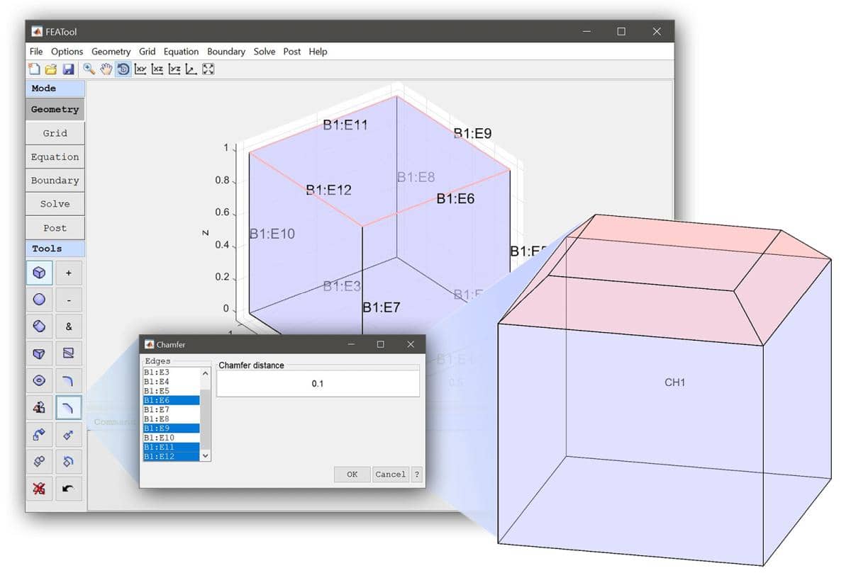The image size is (851, 585).
Task: Click the Edges list scroll-down arrow
Action: pyautogui.click(x=206, y=456)
